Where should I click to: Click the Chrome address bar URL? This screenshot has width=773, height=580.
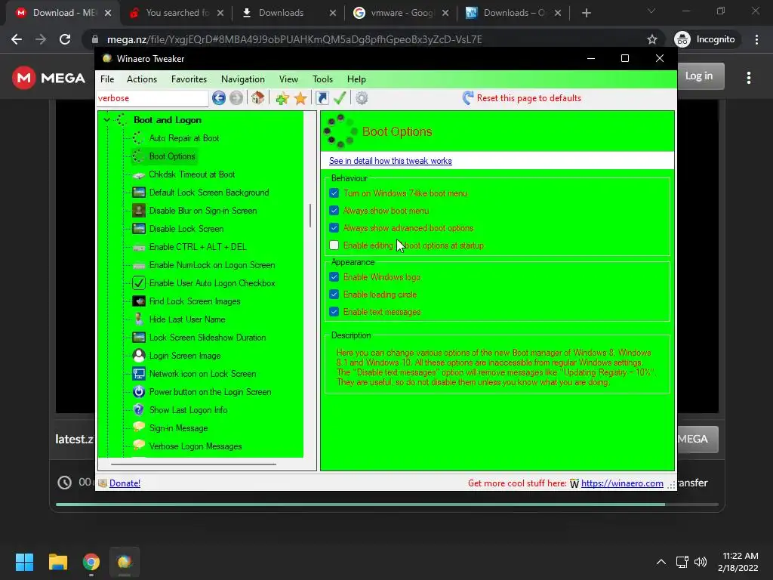(294, 39)
